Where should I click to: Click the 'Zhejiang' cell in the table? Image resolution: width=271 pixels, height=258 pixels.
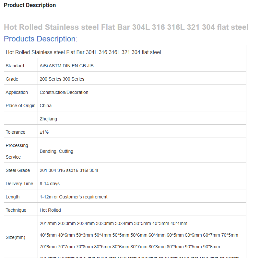click(48, 119)
